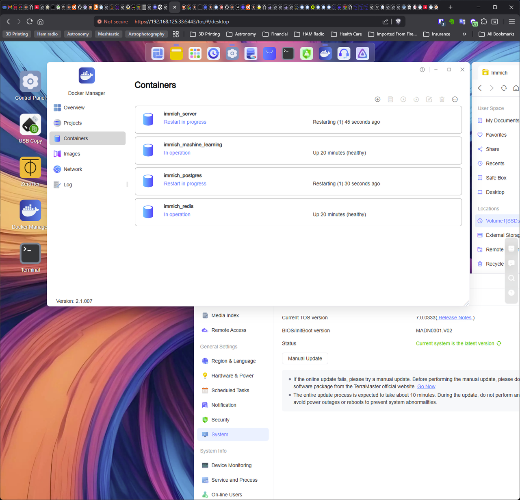
Task: Open the browser extensions puzzle icon
Action: pos(484,22)
